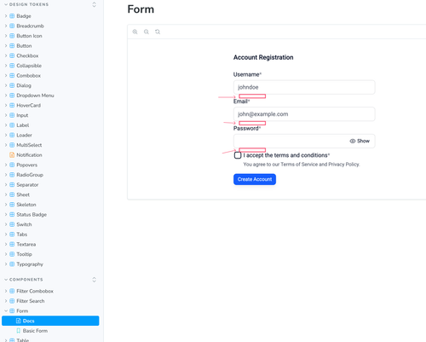Click the Basic Form story bookmark icon
426x342 pixels.
(19, 331)
